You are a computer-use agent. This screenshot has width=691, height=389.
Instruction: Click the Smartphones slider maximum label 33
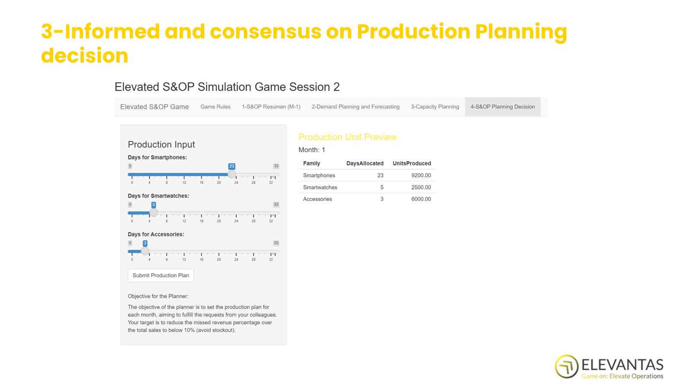[x=276, y=166]
